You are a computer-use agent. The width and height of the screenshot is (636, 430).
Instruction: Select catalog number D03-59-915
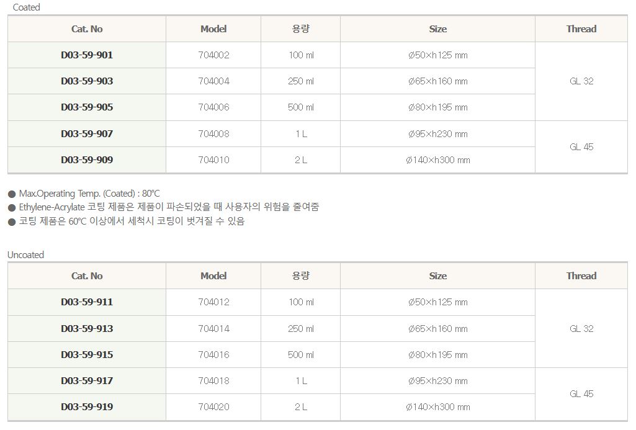click(87, 355)
